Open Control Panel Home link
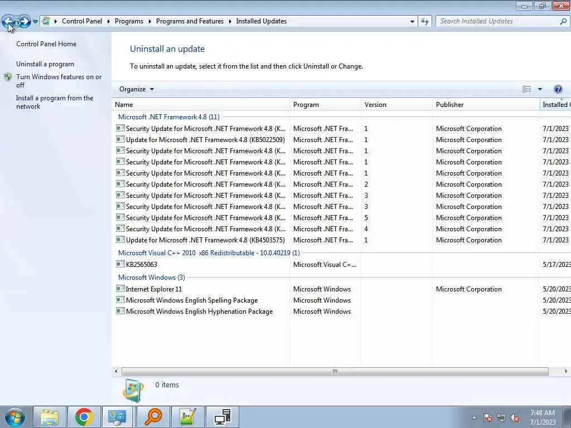 [x=46, y=43]
